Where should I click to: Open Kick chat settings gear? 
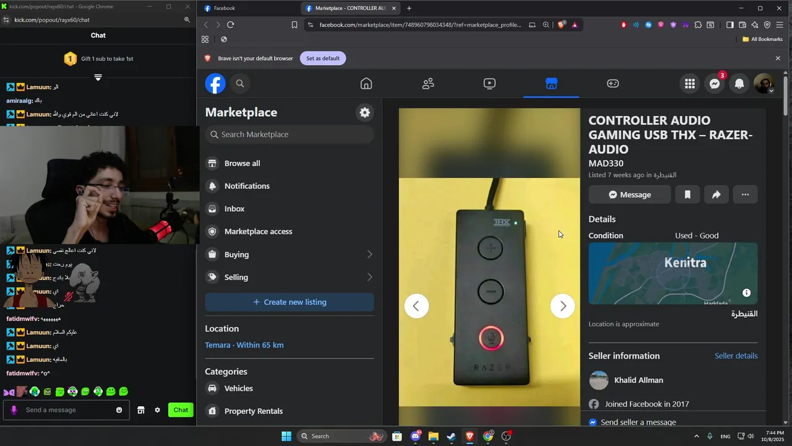(157, 410)
